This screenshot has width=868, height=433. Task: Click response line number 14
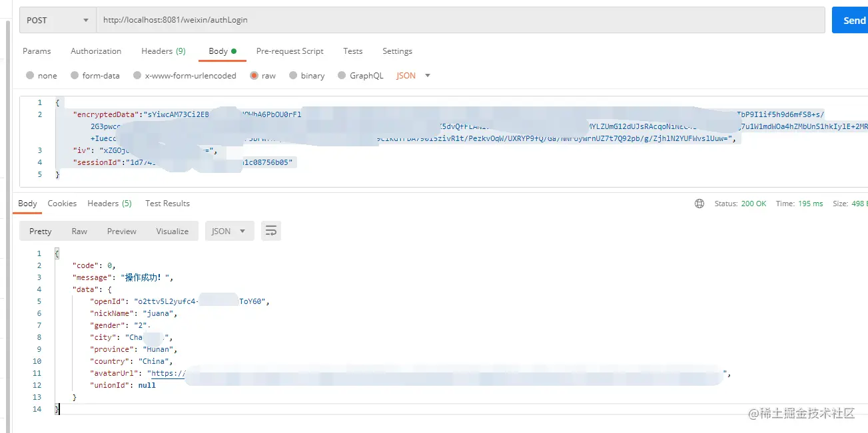37,409
